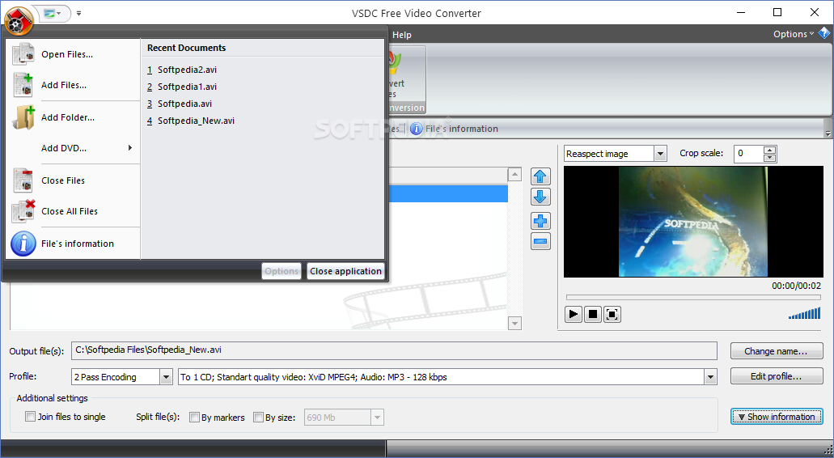Open the Options dropdown at top right

point(793,34)
